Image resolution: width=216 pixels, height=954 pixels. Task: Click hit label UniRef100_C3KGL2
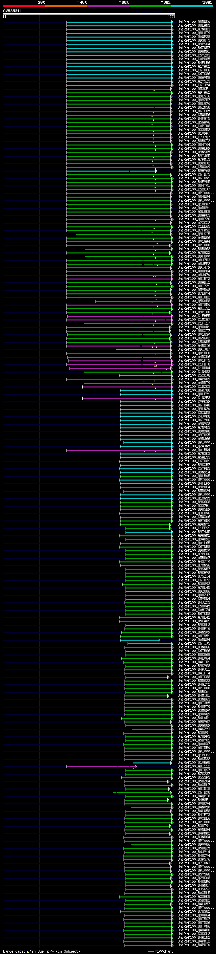pos(193,934)
